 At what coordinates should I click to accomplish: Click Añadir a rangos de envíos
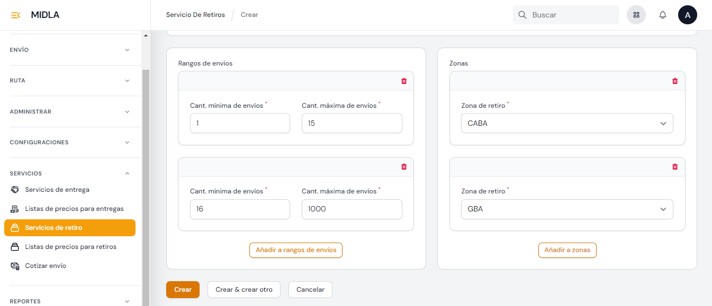(x=295, y=250)
